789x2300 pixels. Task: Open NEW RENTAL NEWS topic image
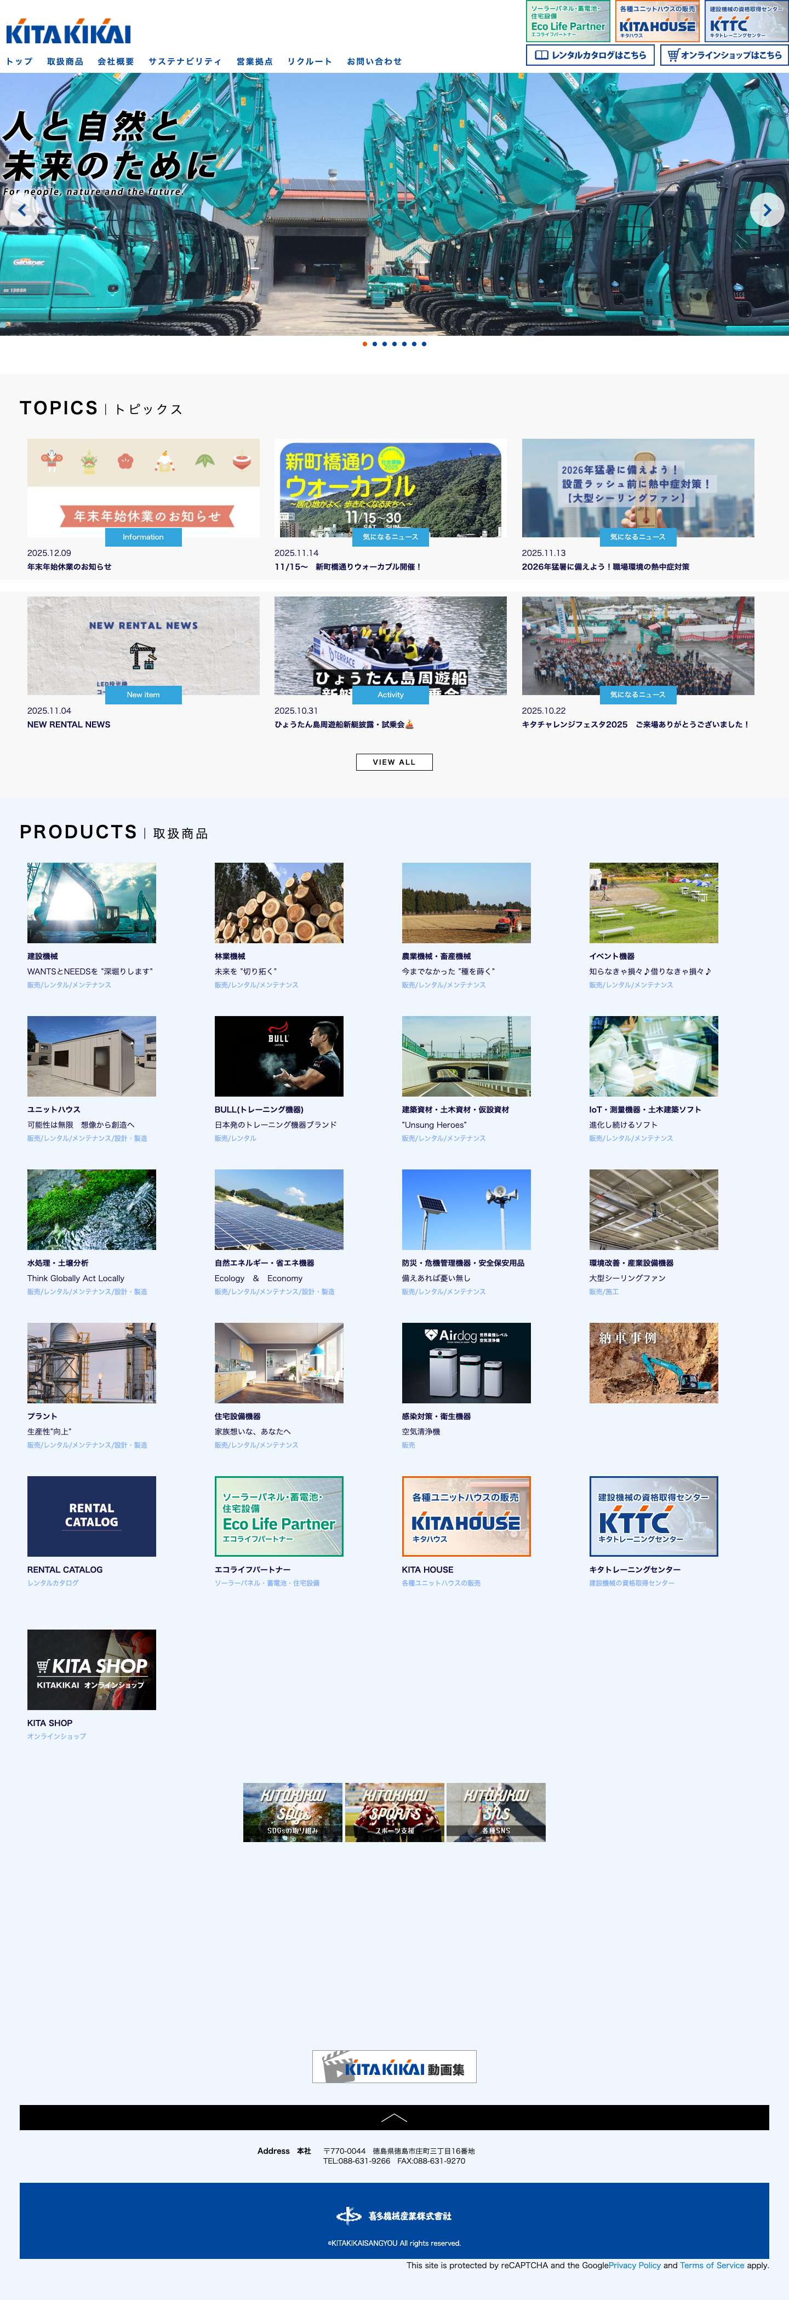143,646
